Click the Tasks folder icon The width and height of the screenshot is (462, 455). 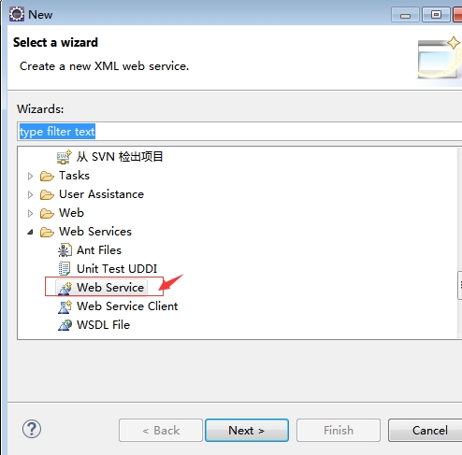(x=47, y=176)
